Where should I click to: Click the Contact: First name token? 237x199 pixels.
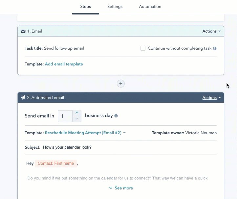point(56,163)
